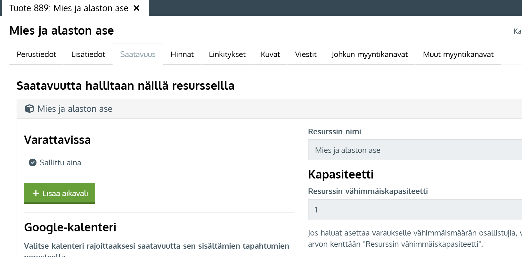This screenshot has height=257, width=522.
Task: Click the Sallittu aina label
Action: click(x=60, y=163)
